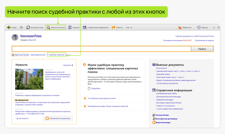Open the Новости megaphone icon
Screen dimensions: 225x134
point(113,27)
